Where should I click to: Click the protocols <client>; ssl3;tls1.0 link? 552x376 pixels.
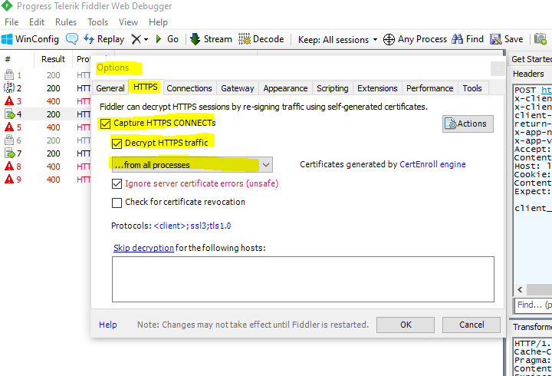pyautogui.click(x=192, y=226)
